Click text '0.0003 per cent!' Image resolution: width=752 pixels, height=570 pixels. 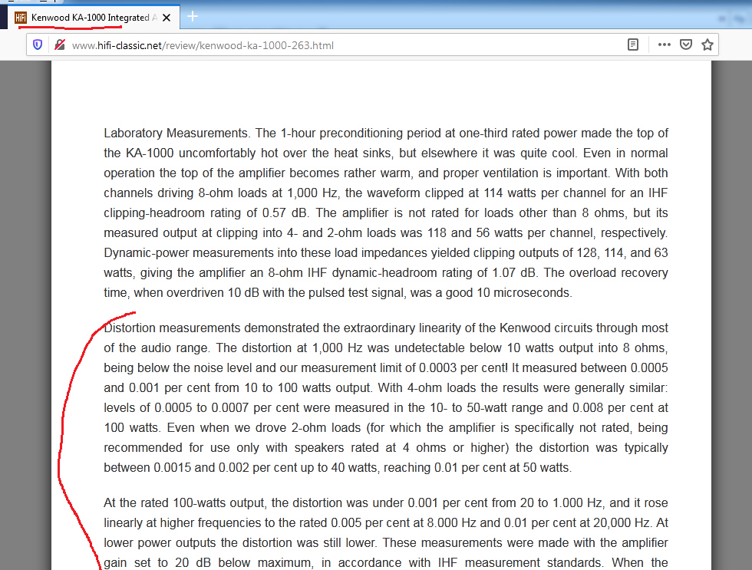463,367
